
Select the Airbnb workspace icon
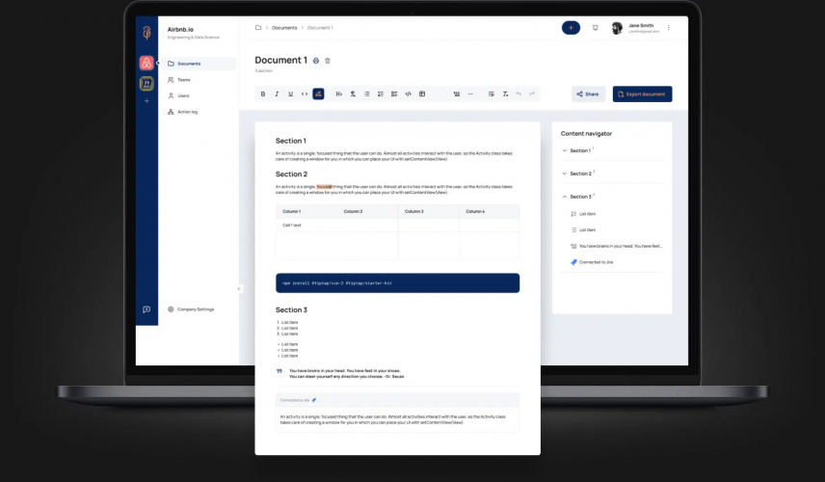[x=146, y=64]
